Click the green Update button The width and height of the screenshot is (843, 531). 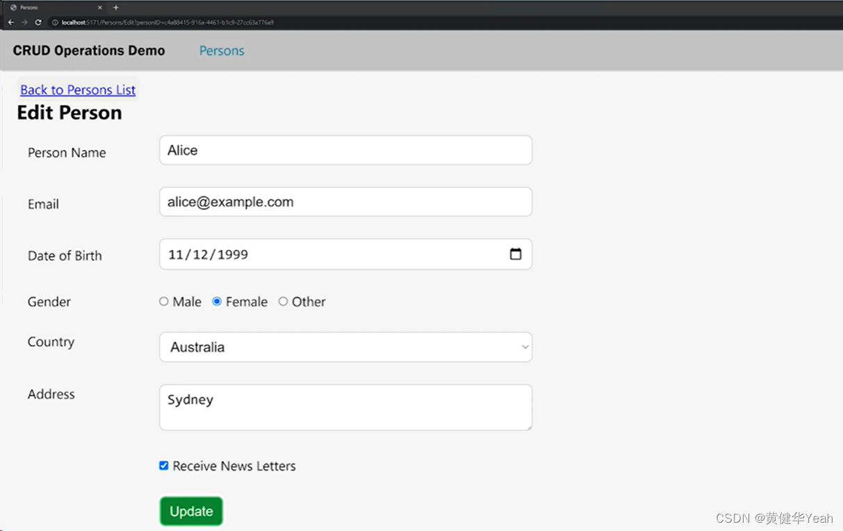click(191, 512)
